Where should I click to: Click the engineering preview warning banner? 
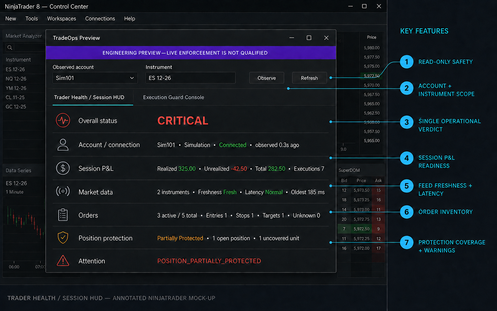(x=191, y=53)
